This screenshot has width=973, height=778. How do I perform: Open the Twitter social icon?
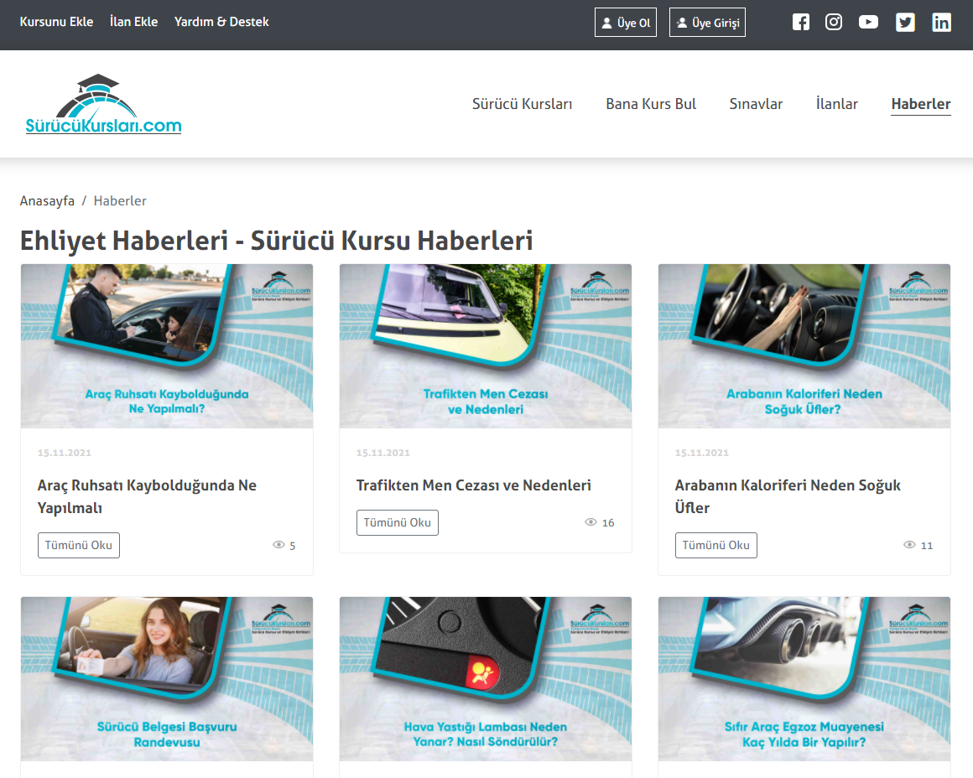[905, 23]
